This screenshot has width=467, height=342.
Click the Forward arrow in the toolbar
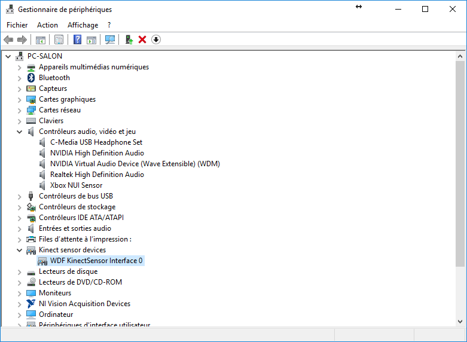point(22,39)
